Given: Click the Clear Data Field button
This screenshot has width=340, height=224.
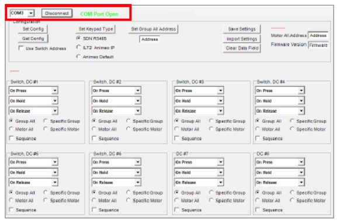Looking at the screenshot, I should (x=242, y=48).
